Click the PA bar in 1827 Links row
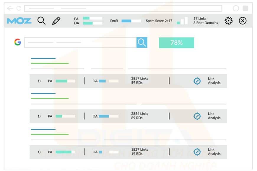This screenshot has height=171, width=257. (x=65, y=152)
